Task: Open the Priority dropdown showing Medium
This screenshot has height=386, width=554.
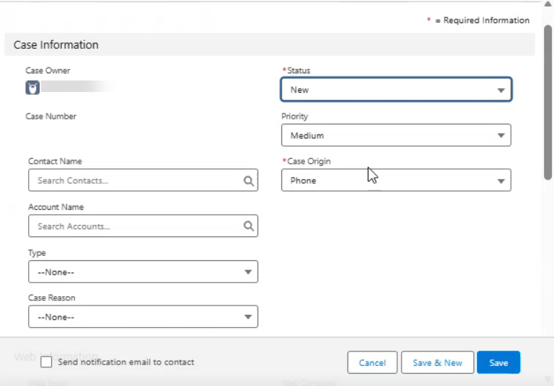Action: click(x=396, y=135)
